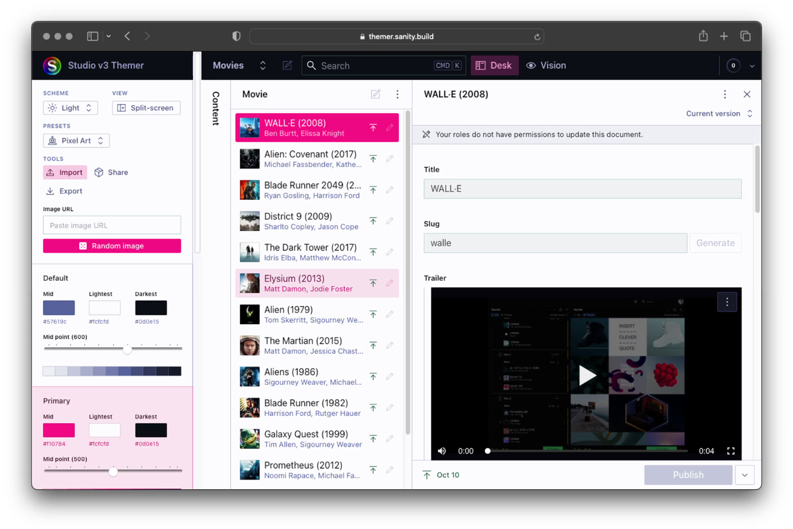Toggle the browser sidebar
This screenshot has width=793, height=529.
pyautogui.click(x=93, y=36)
